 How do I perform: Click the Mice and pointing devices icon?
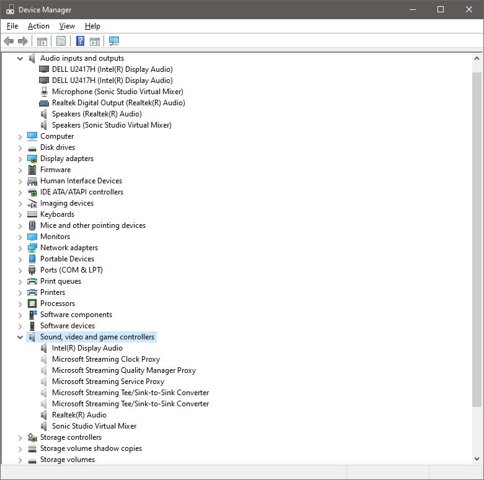coord(32,225)
